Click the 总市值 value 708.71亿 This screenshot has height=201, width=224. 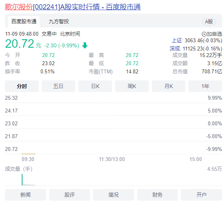212,71
